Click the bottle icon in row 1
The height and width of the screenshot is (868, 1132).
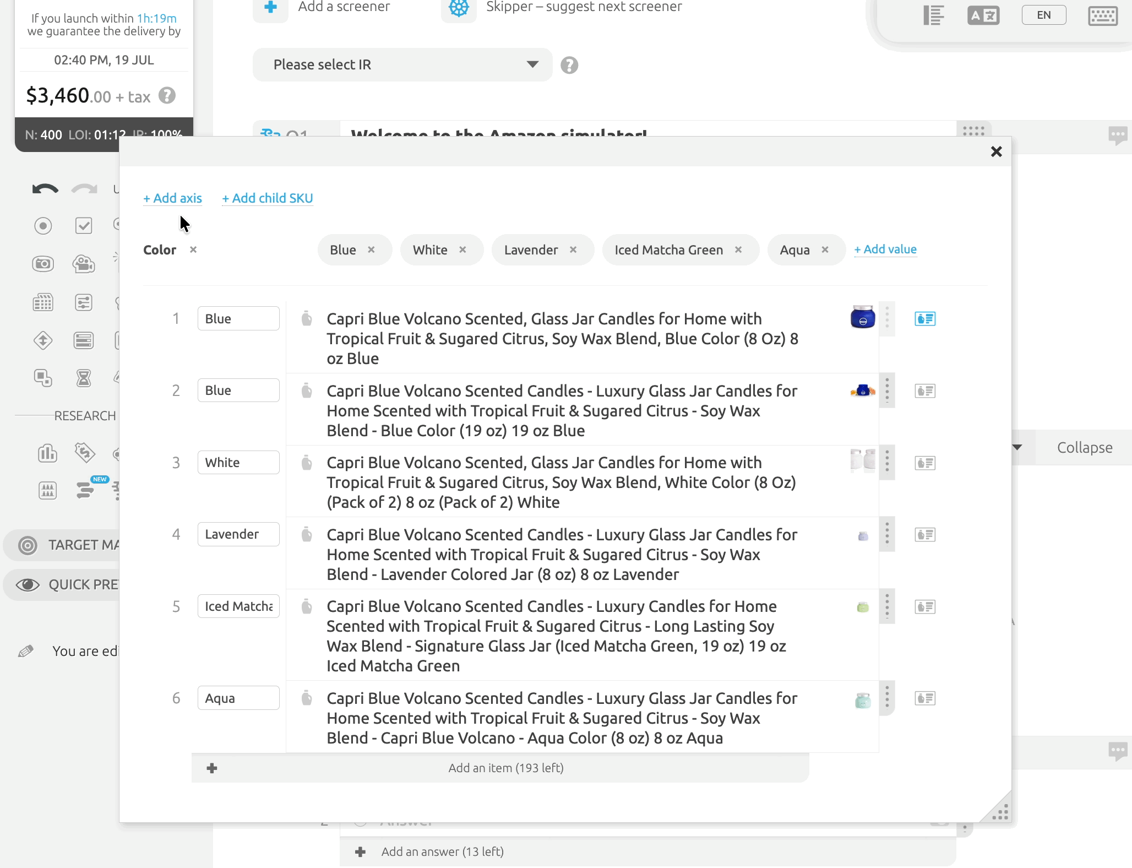pyautogui.click(x=307, y=318)
